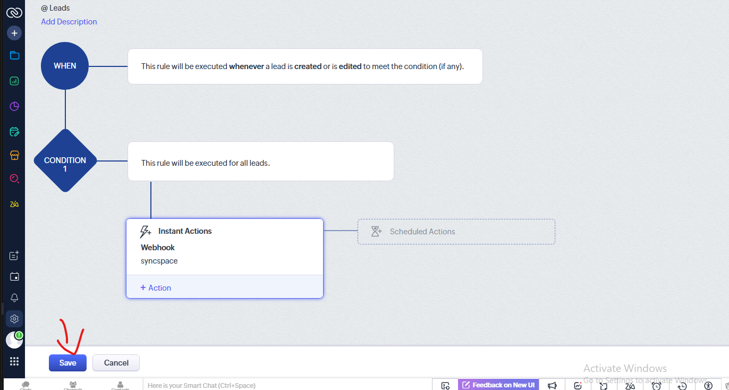Image resolution: width=729 pixels, height=390 pixels.
Task: Open the purple pie chart analytics icon
Action: pos(14,106)
